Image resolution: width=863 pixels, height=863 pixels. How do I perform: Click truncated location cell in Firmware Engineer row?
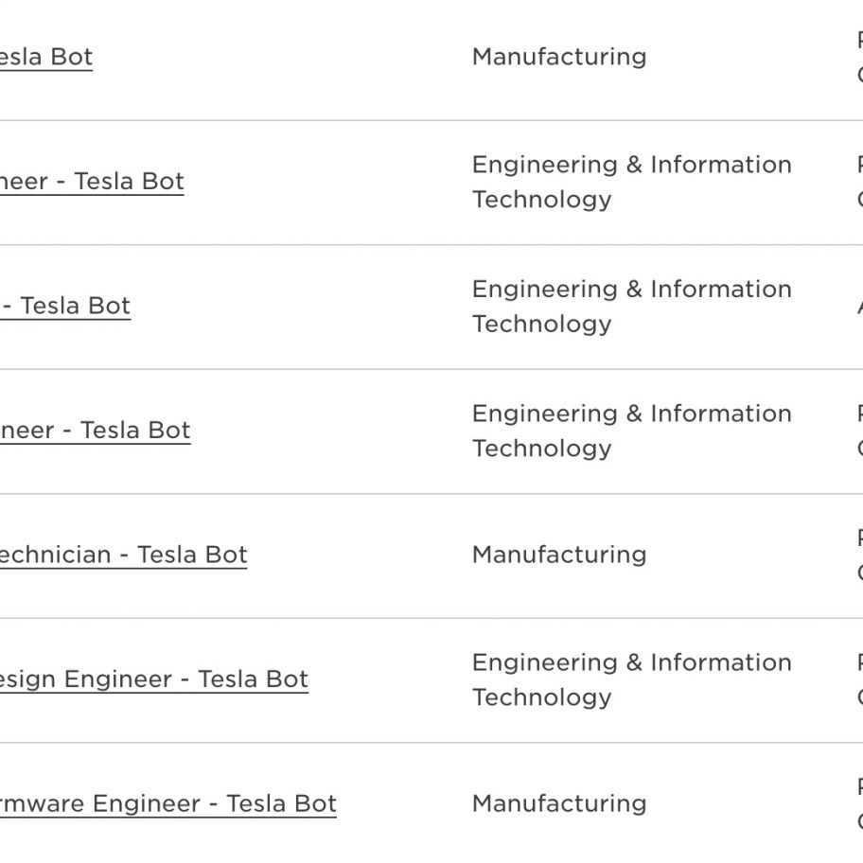point(860,803)
